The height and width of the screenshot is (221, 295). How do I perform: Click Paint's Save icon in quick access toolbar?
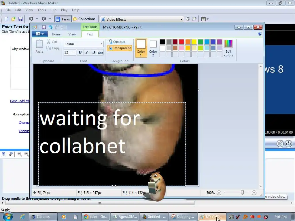point(44,27)
